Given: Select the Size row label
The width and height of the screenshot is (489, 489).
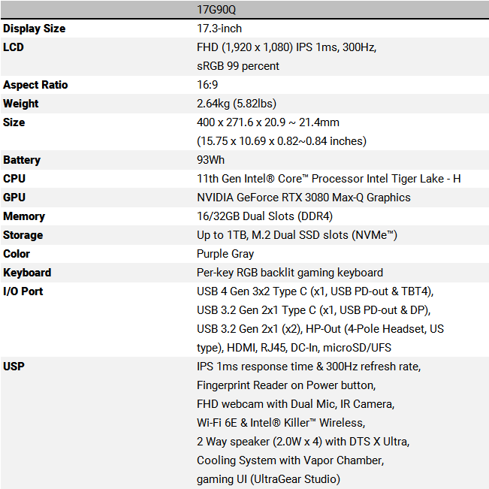Looking at the screenshot, I should coord(14,122).
